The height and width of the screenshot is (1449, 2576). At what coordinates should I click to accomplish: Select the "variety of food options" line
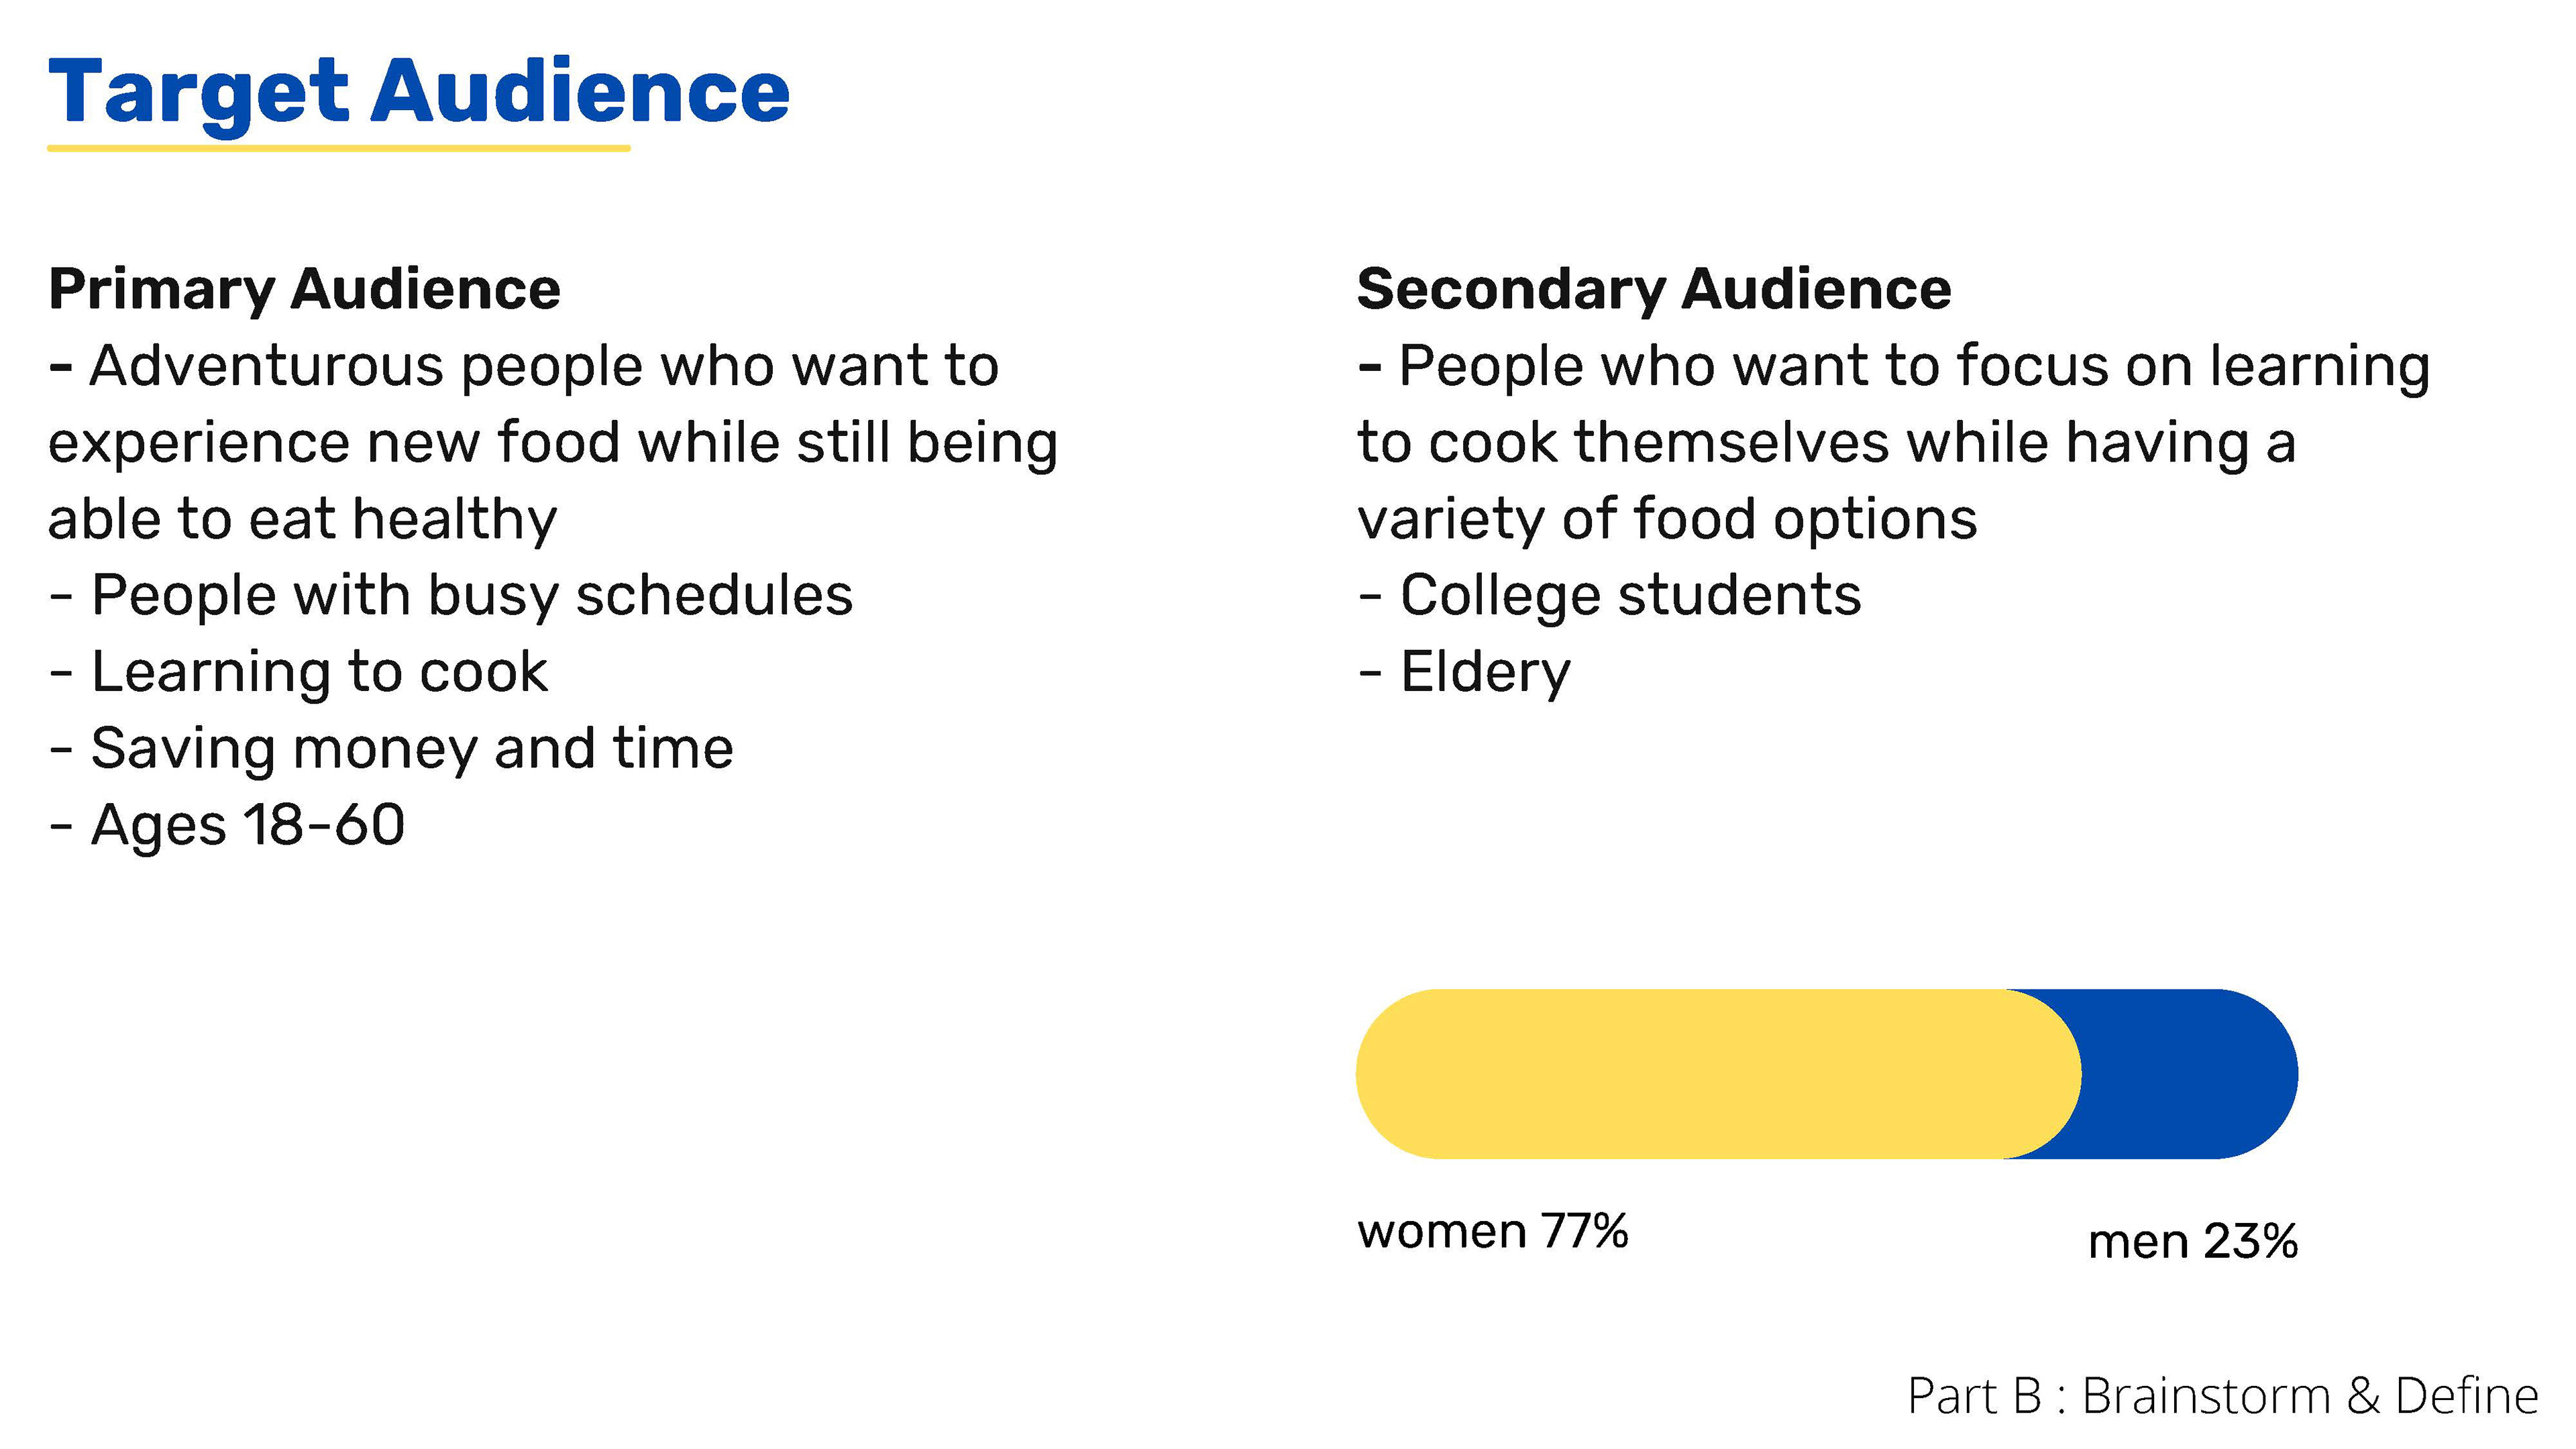(1667, 519)
